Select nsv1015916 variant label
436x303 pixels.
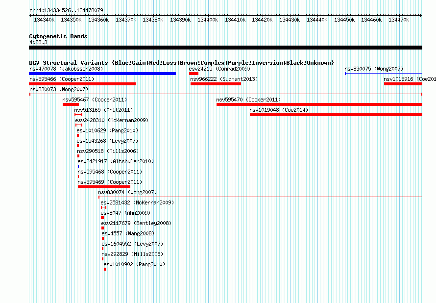pyautogui.click(x=410, y=79)
